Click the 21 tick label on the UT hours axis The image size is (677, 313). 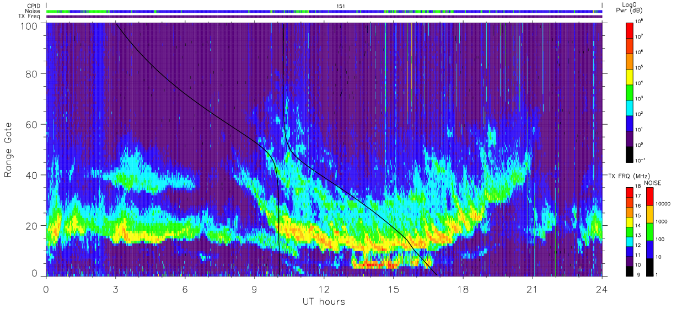[533, 289]
